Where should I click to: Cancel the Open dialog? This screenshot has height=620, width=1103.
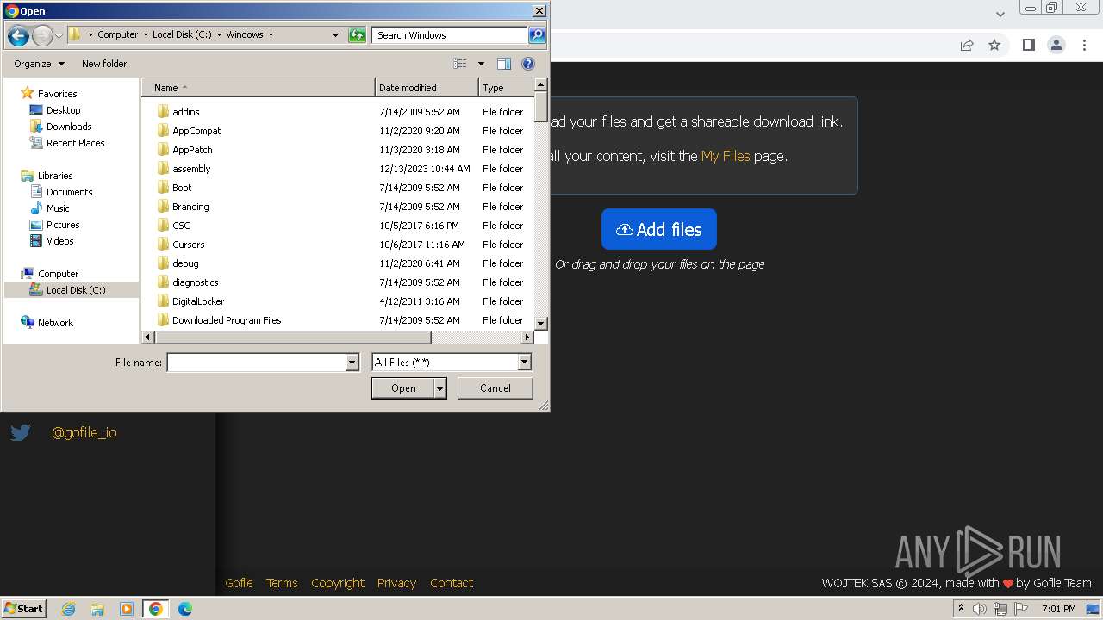pyautogui.click(x=495, y=388)
